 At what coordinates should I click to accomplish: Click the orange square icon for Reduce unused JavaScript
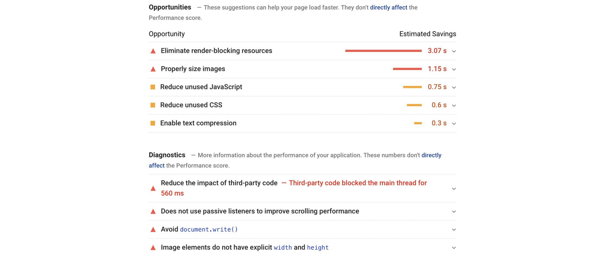click(x=153, y=87)
